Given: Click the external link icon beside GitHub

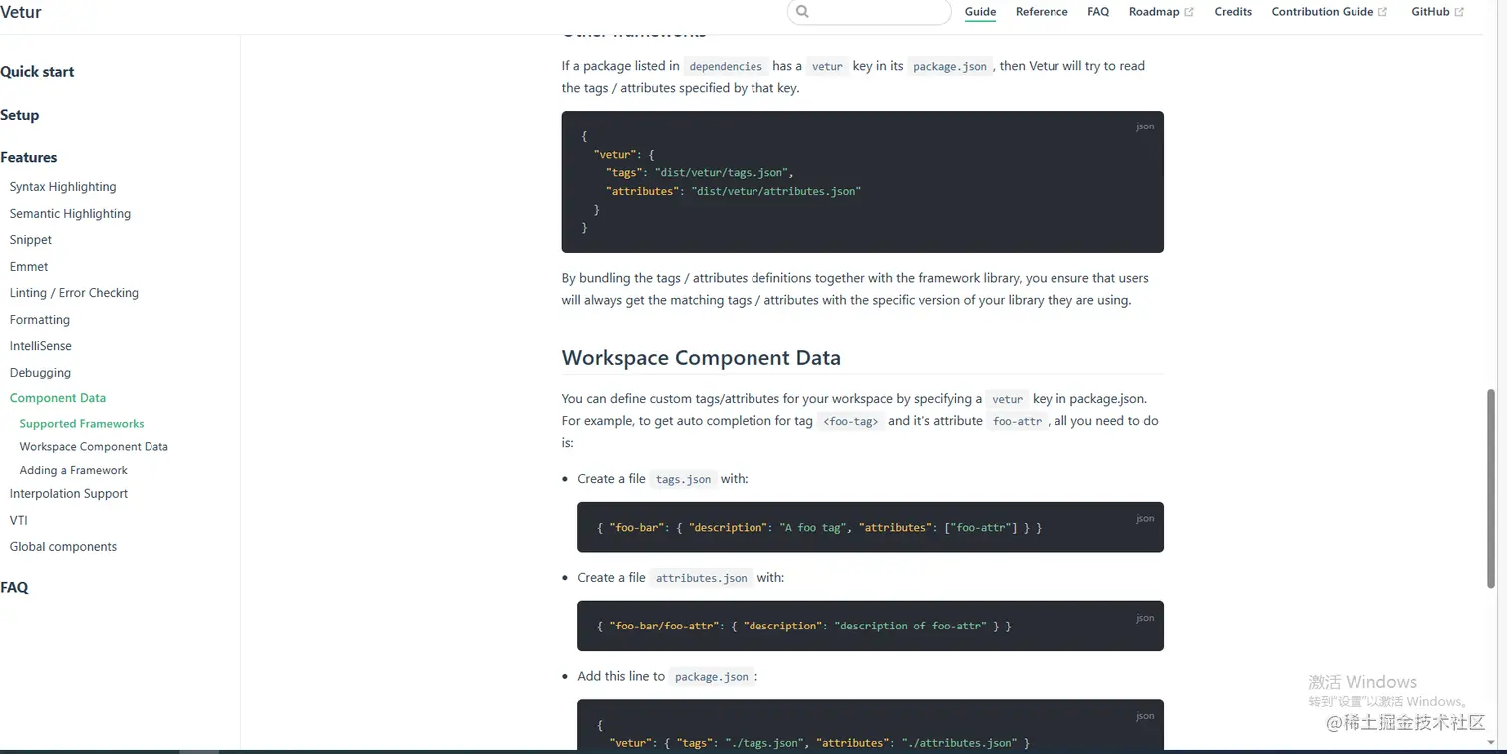Looking at the screenshot, I should click(x=1459, y=12).
